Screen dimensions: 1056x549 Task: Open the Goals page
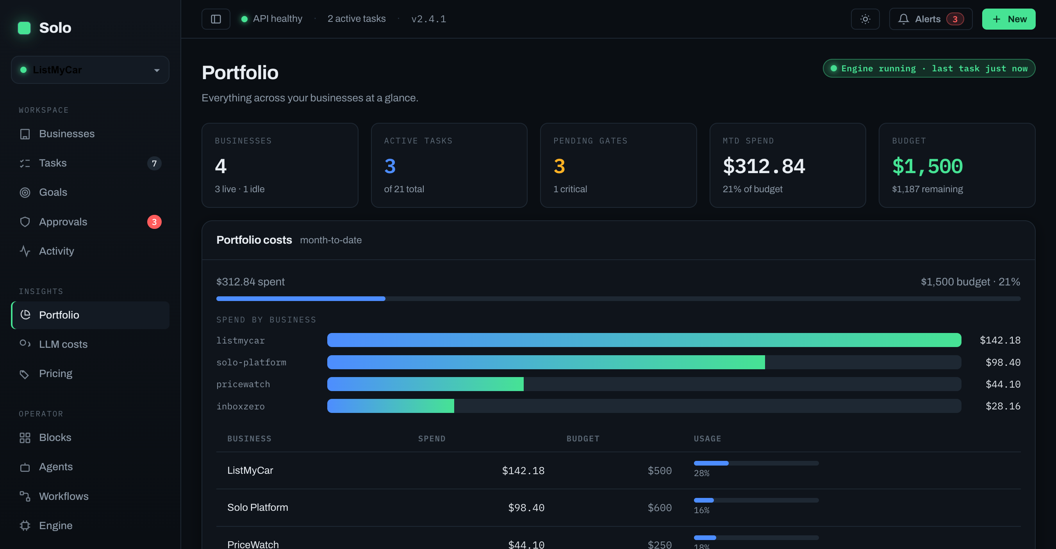click(x=90, y=192)
